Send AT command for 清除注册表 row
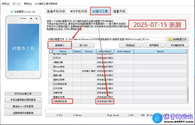This screenshot has width=195, height=125. click(x=105, y=80)
